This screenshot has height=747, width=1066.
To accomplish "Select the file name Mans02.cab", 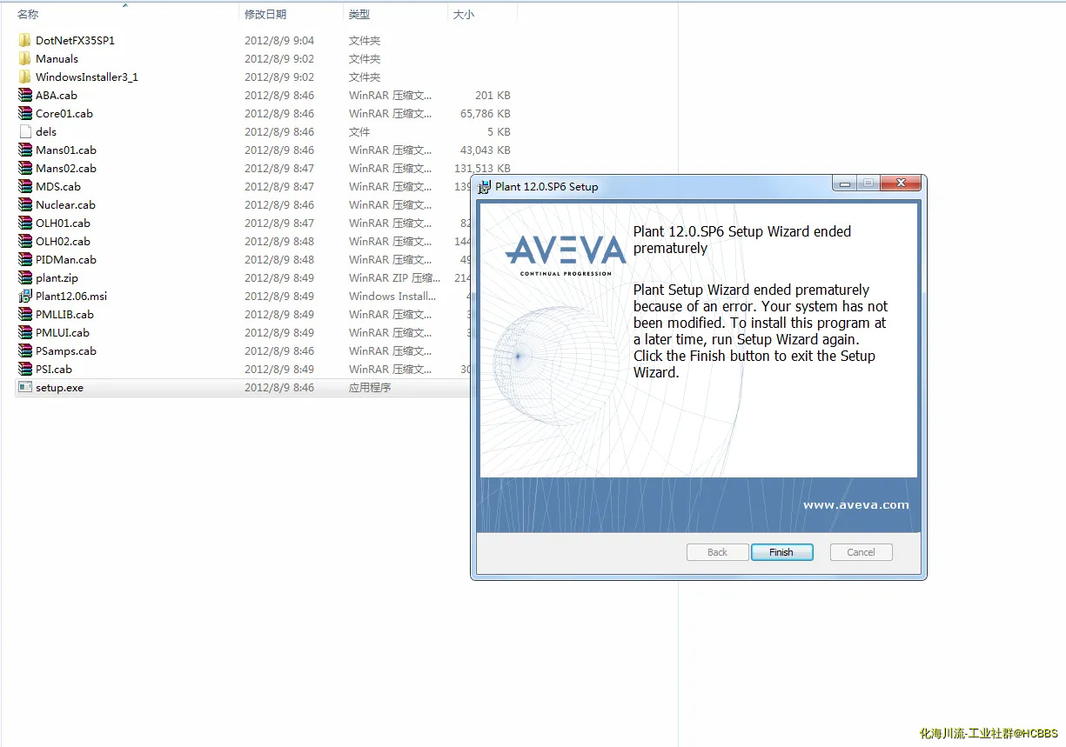I will coord(66,168).
